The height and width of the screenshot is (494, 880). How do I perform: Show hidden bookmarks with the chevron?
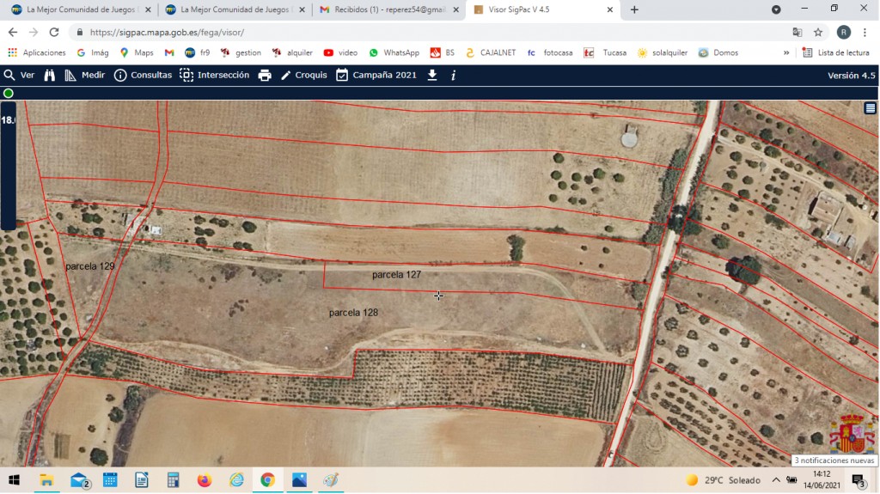click(786, 52)
